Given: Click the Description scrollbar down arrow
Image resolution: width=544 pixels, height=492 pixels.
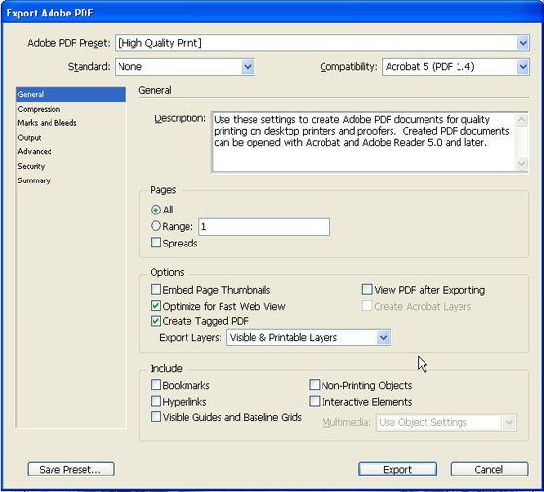Looking at the screenshot, I should click(x=521, y=164).
